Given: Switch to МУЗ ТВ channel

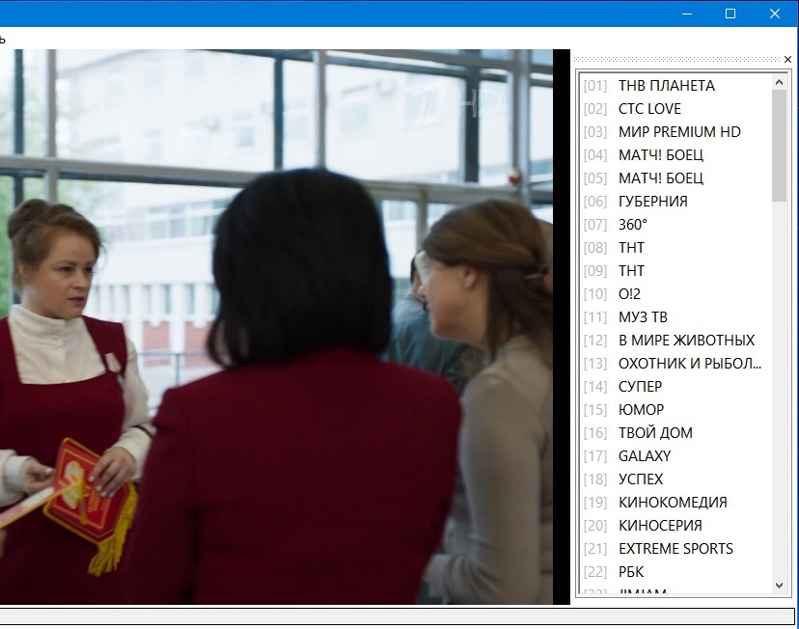Looking at the screenshot, I should pos(643,317).
